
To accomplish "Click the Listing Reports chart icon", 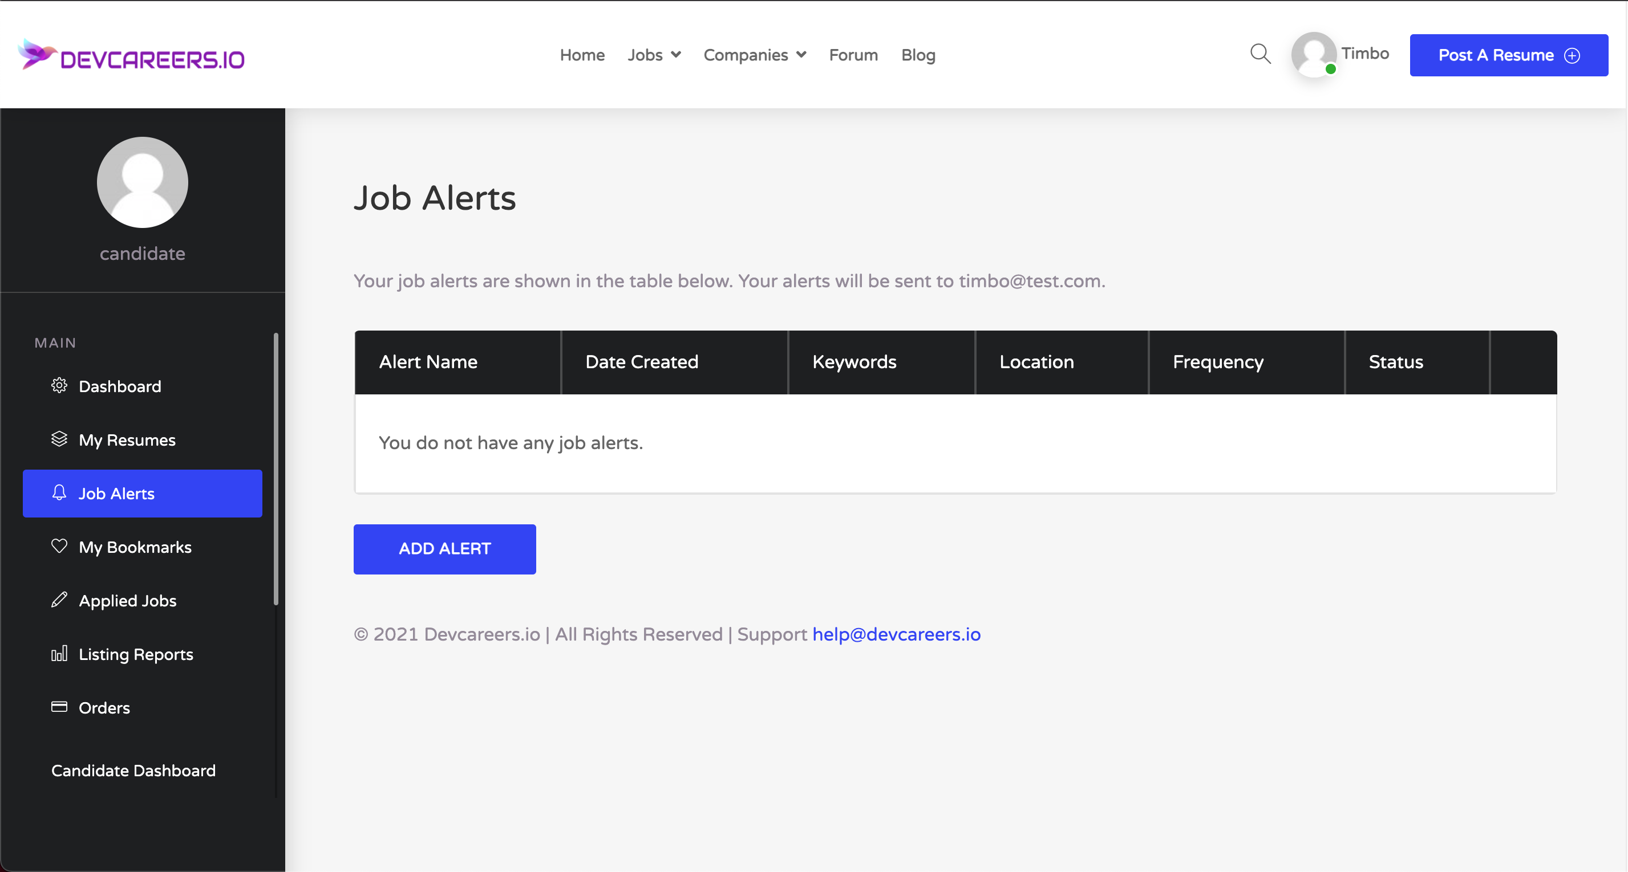I will click(59, 654).
